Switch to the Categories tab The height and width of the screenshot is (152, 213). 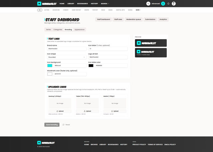point(58,30)
